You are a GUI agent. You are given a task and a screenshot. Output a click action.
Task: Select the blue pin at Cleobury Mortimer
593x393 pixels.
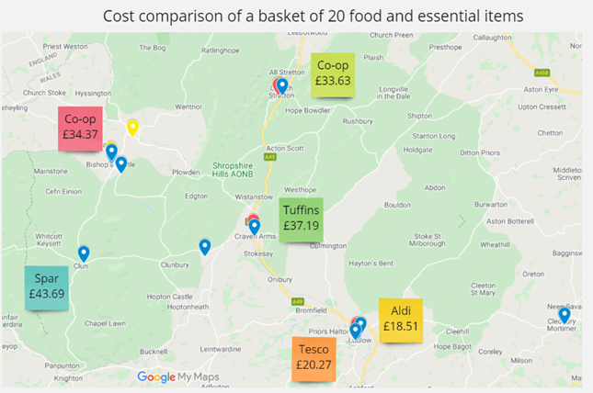point(564,316)
